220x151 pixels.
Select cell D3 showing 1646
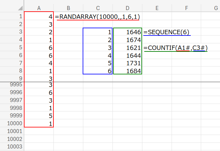coord(127,32)
